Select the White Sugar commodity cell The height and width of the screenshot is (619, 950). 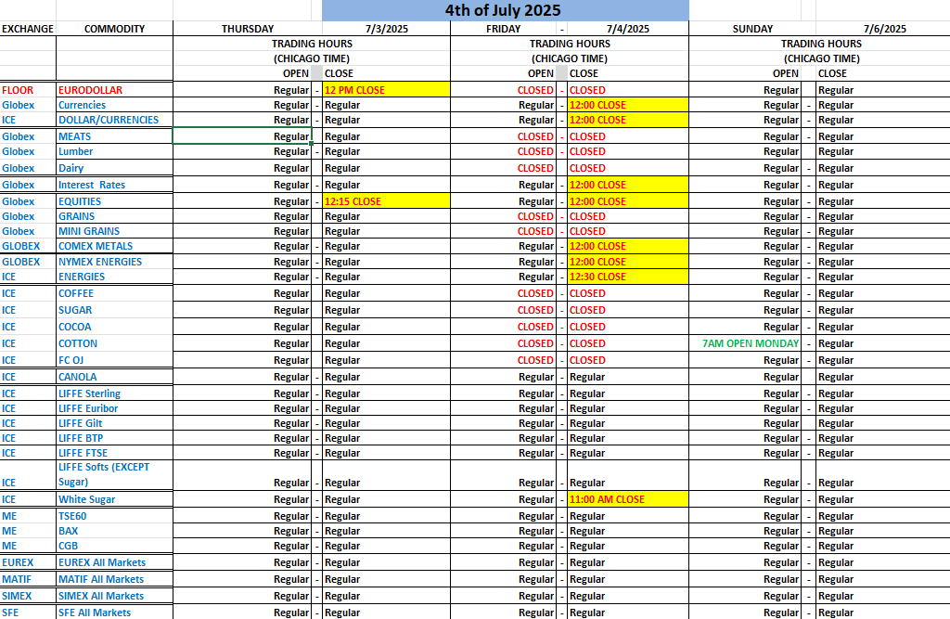click(x=114, y=499)
